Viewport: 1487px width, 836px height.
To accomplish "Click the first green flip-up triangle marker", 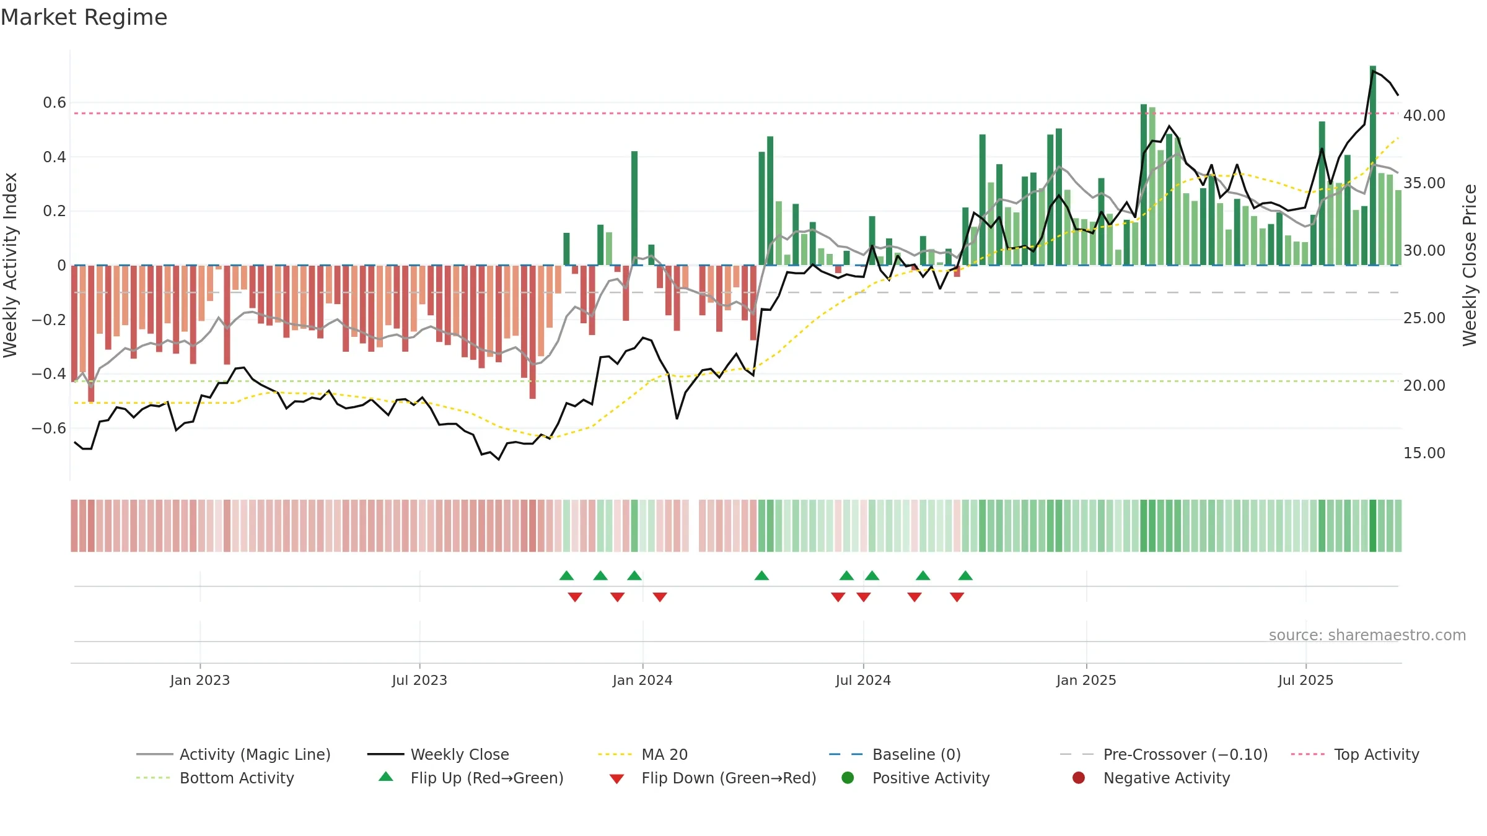I will coord(566,576).
